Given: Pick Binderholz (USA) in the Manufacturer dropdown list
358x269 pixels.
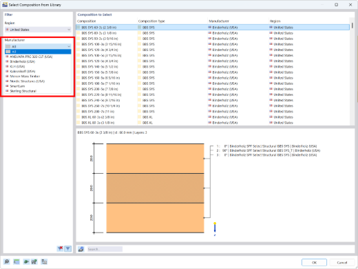Looking at the screenshot, I should coord(38,61).
